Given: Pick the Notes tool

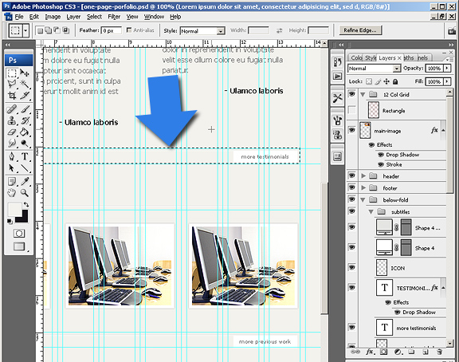Looking at the screenshot, I should click(12, 182).
